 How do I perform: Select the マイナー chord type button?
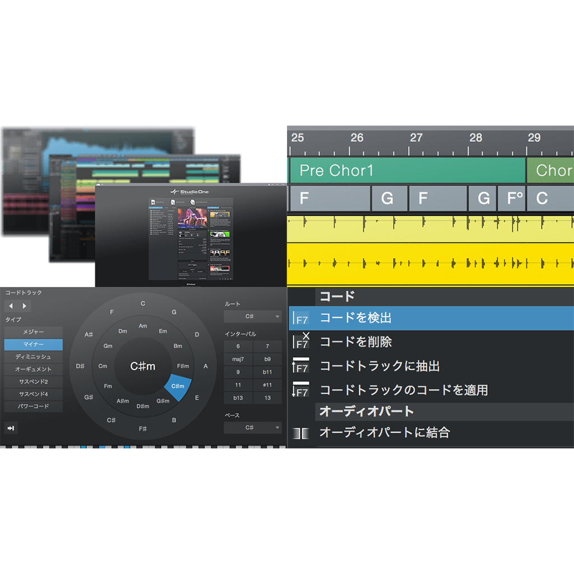(33, 345)
